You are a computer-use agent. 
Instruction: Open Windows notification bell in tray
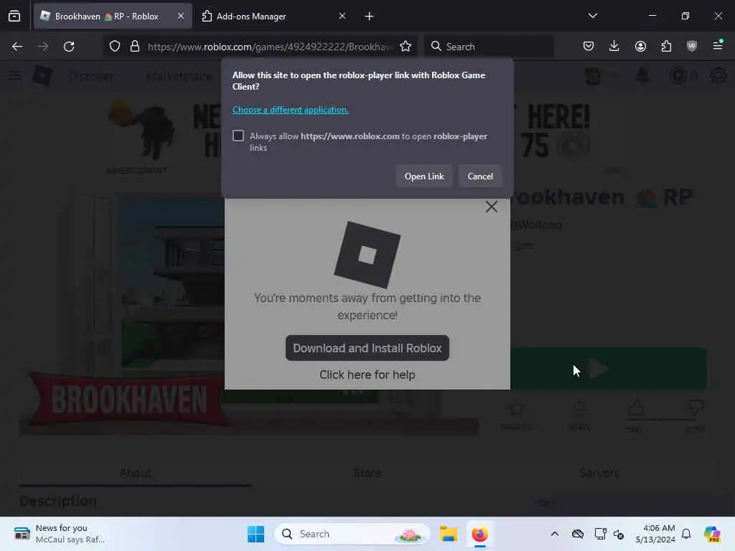coord(686,534)
